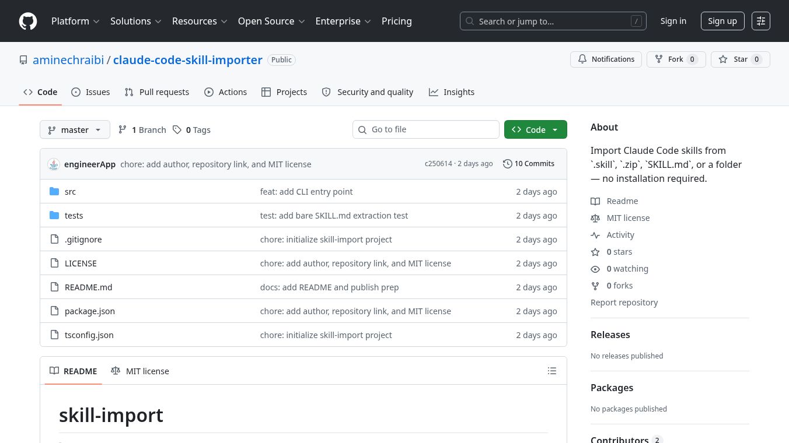789x443 pixels.
Task: View the 0 watching link
Action: pos(620,269)
